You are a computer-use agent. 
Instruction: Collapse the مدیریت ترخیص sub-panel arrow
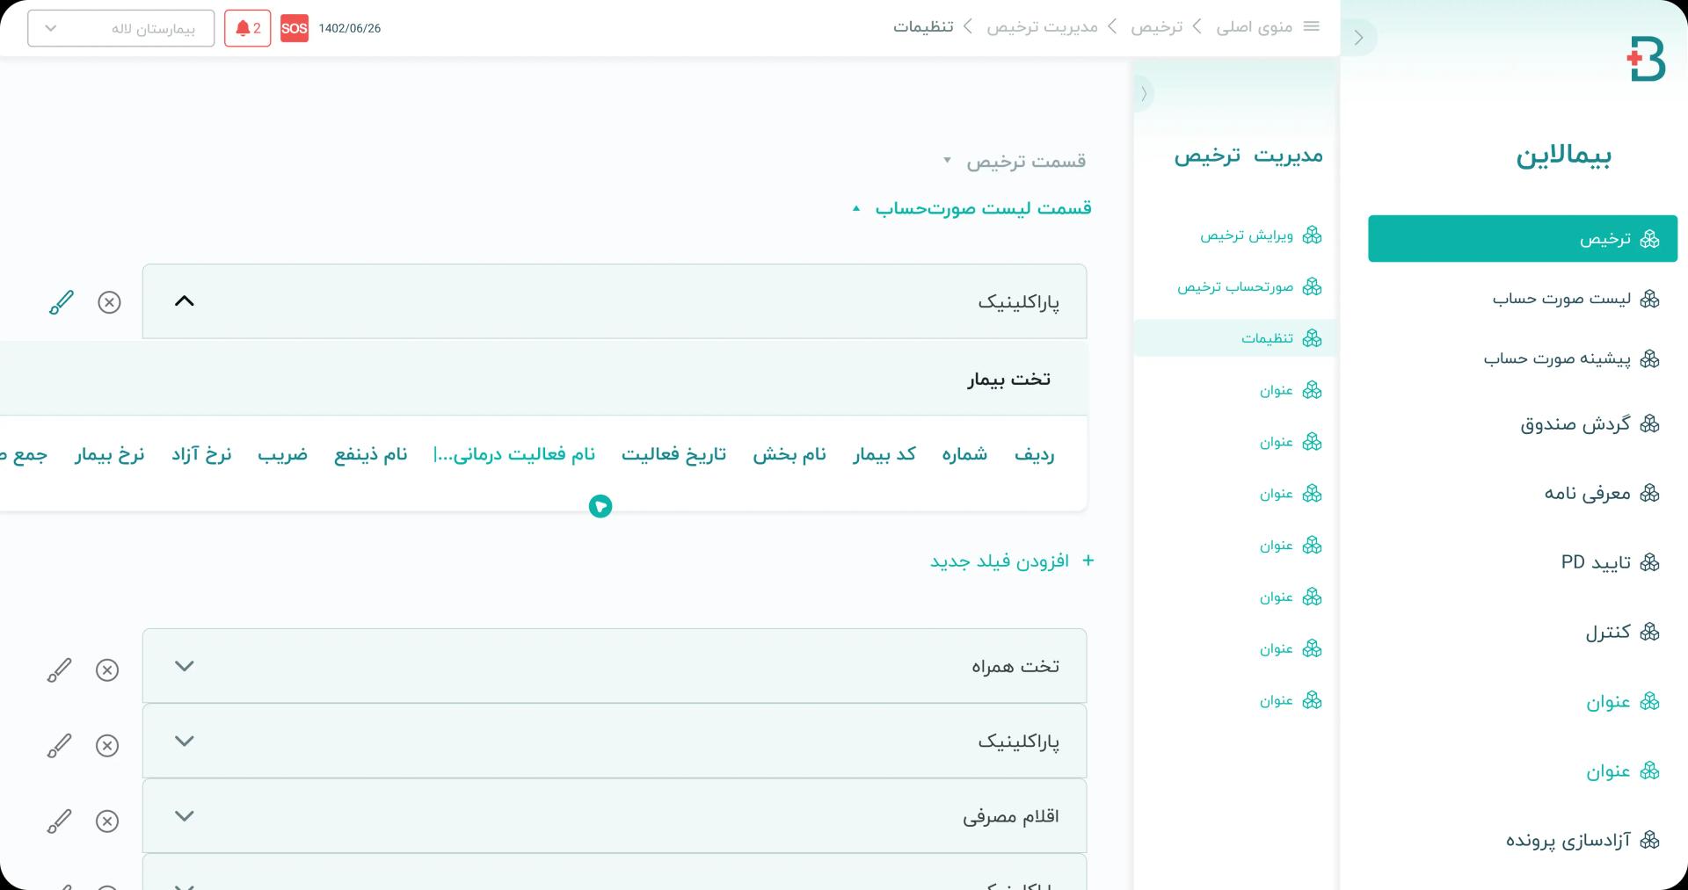pos(1144,94)
